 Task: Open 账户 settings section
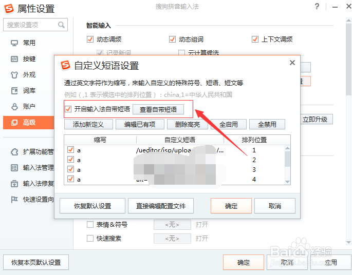(29, 107)
